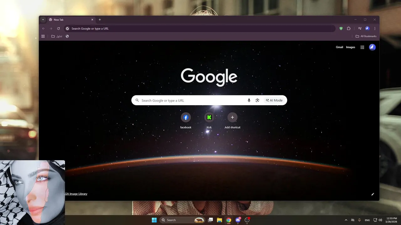Image resolution: width=401 pixels, height=225 pixels.
Task: Open the تداول bookmarks folder
Action: click(x=57, y=36)
